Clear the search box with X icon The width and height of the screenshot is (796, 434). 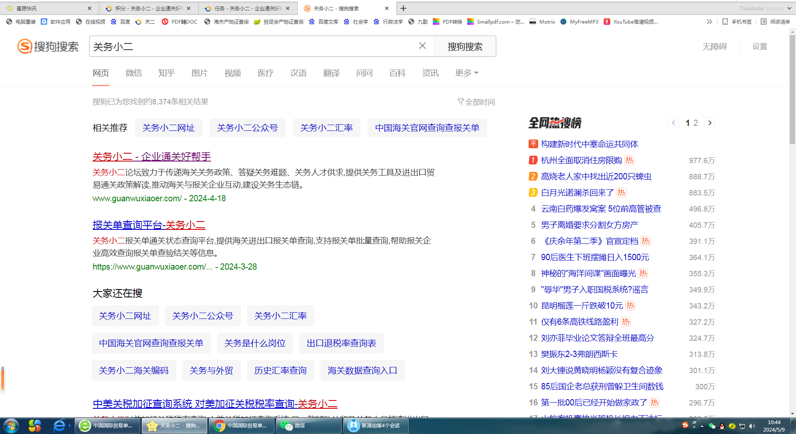422,46
